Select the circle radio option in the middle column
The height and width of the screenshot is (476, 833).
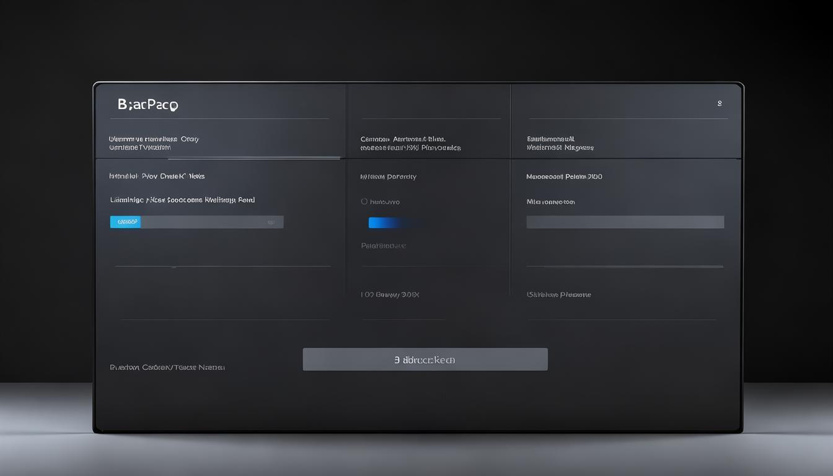click(x=364, y=201)
